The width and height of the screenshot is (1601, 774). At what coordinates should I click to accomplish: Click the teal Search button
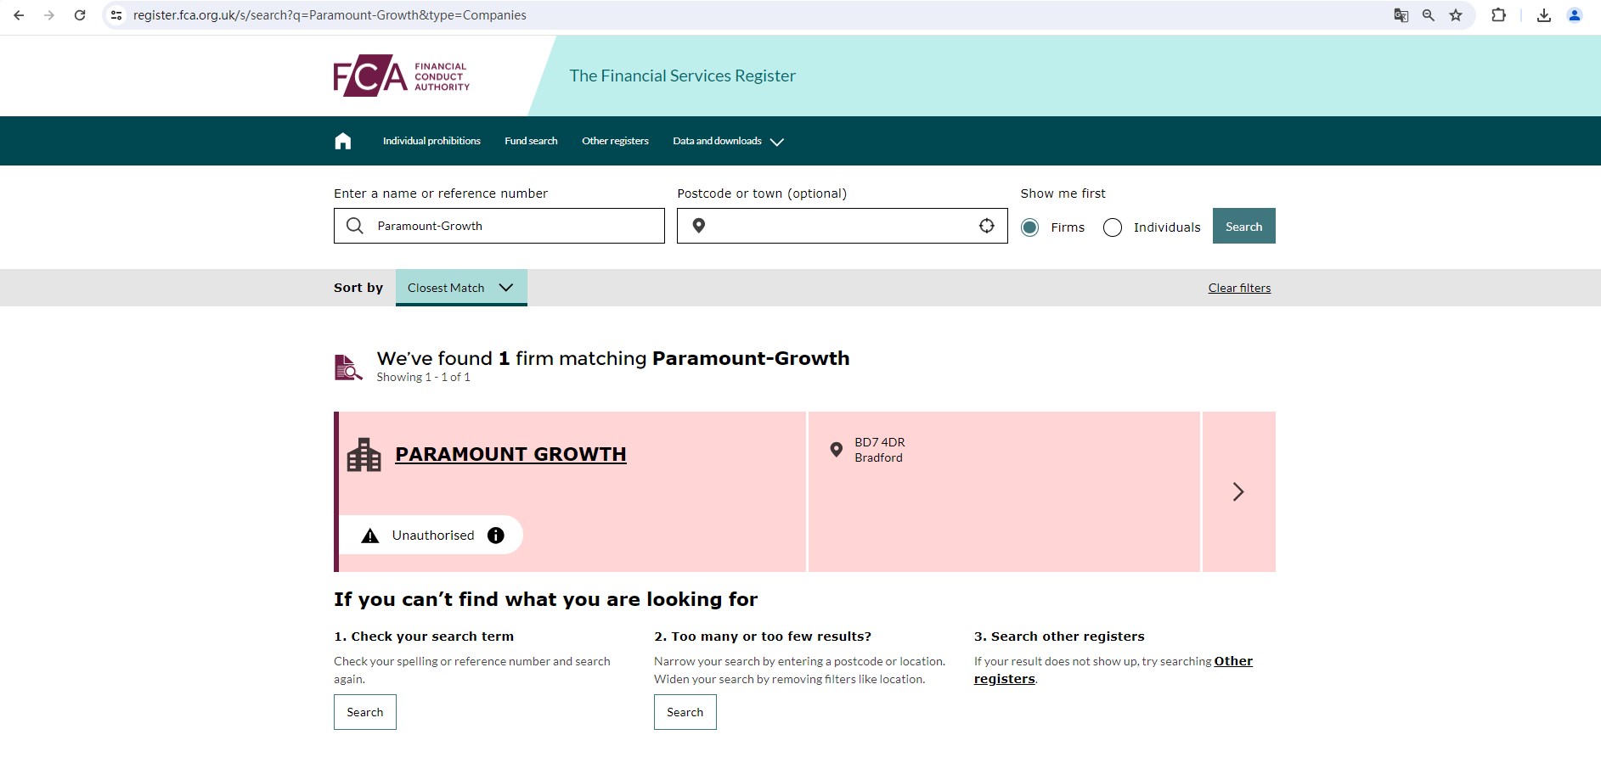coord(1243,227)
